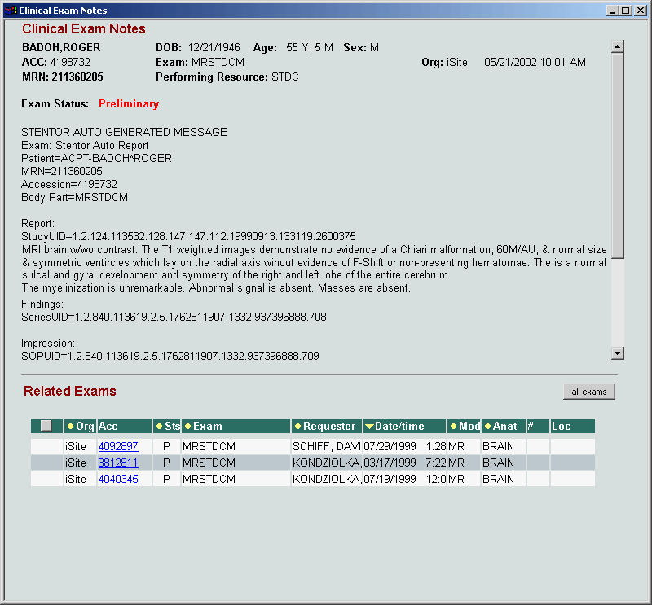Sort related exams by Acc column header
The width and height of the screenshot is (652, 605).
click(x=108, y=426)
